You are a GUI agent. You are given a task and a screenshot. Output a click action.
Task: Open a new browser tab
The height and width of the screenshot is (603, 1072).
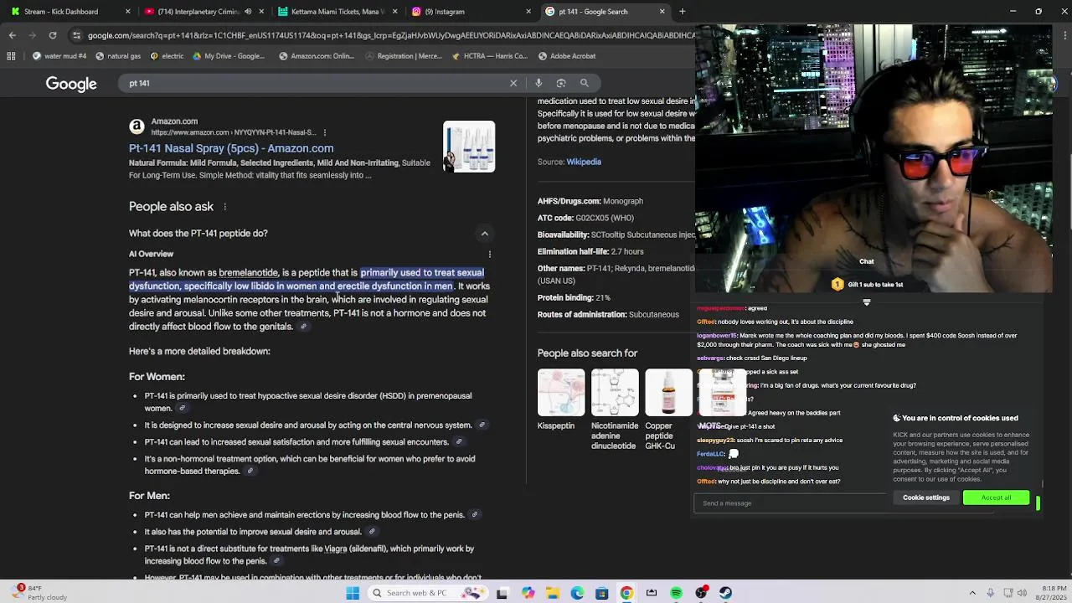683,12
